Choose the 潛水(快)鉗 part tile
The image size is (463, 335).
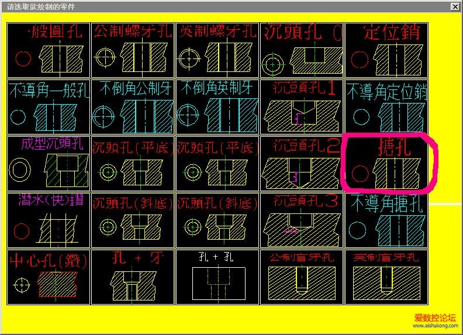(49, 220)
